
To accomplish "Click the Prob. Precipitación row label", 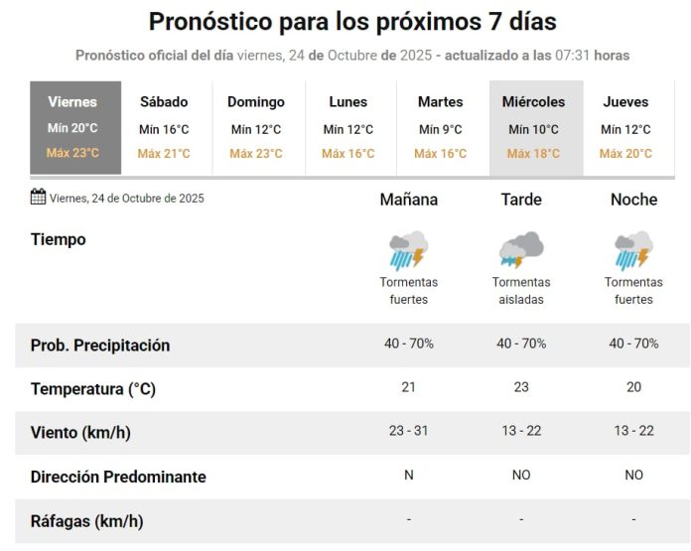I will pyautogui.click(x=100, y=345).
